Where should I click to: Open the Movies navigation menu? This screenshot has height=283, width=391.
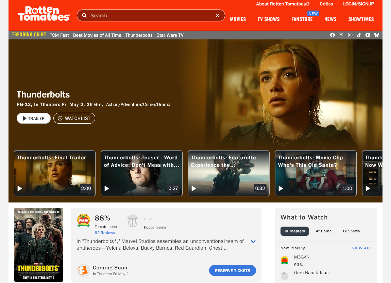click(238, 19)
